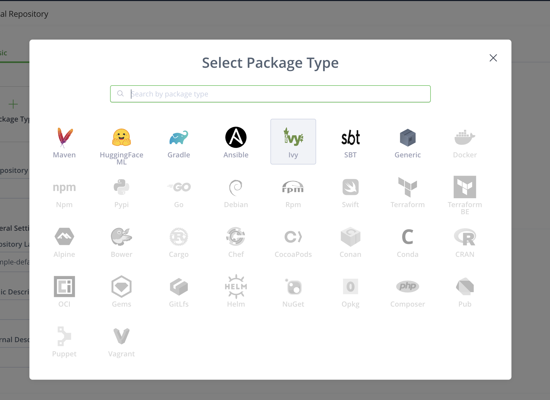This screenshot has width=550, height=400.
Task: Pick the Gradle elephant icon
Action: point(179,138)
